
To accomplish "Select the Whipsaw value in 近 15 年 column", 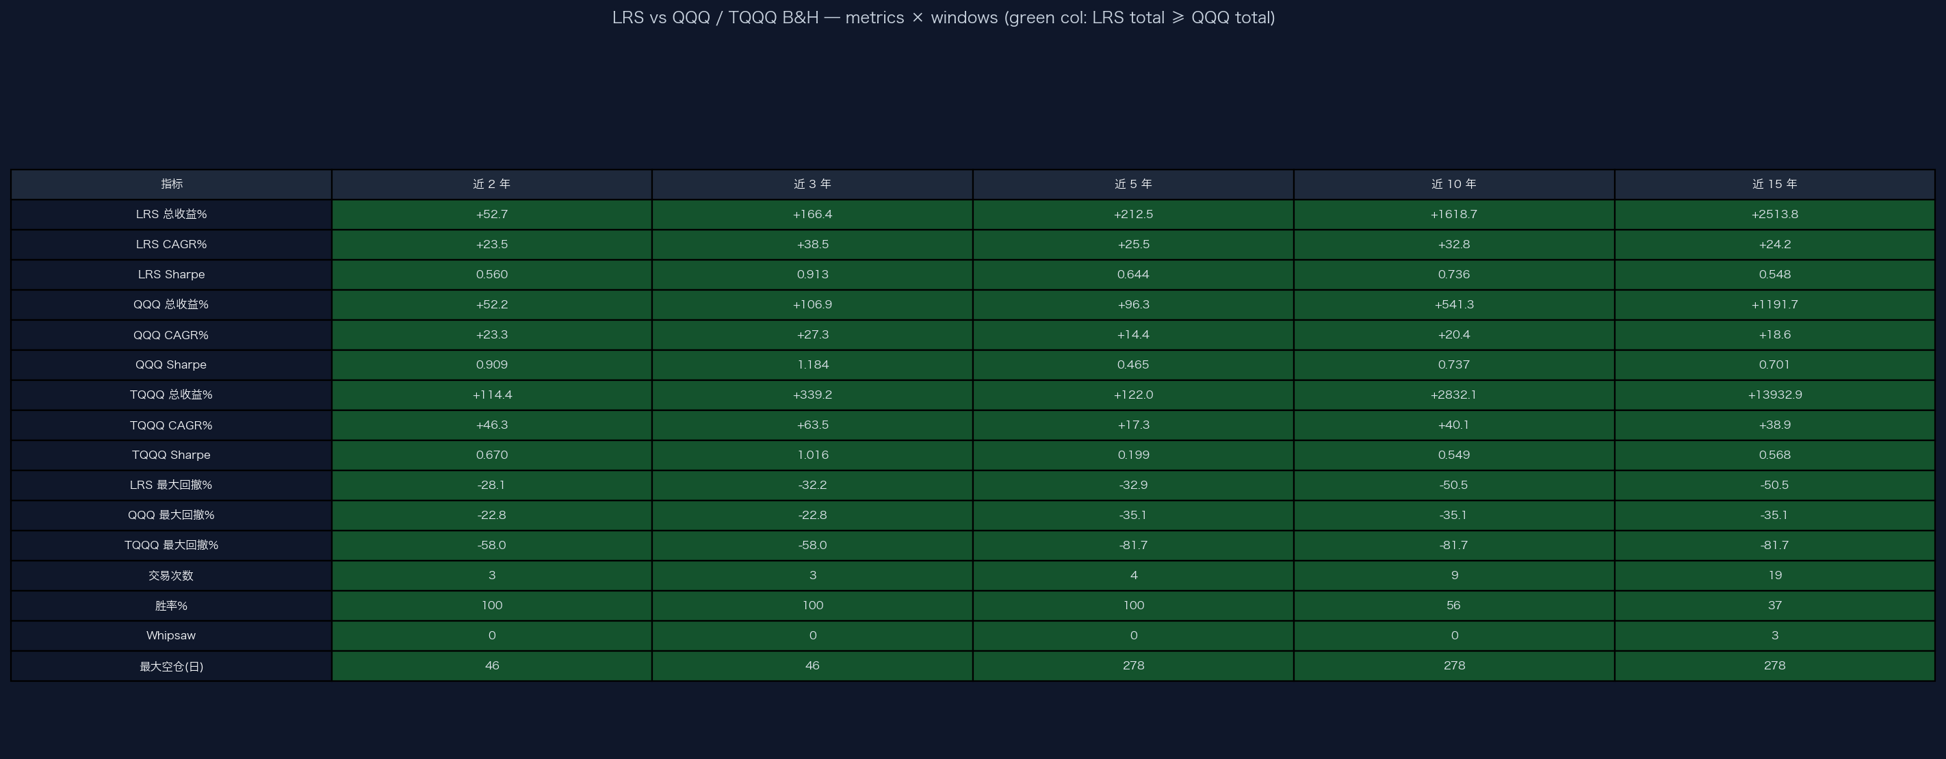I will (x=1774, y=636).
